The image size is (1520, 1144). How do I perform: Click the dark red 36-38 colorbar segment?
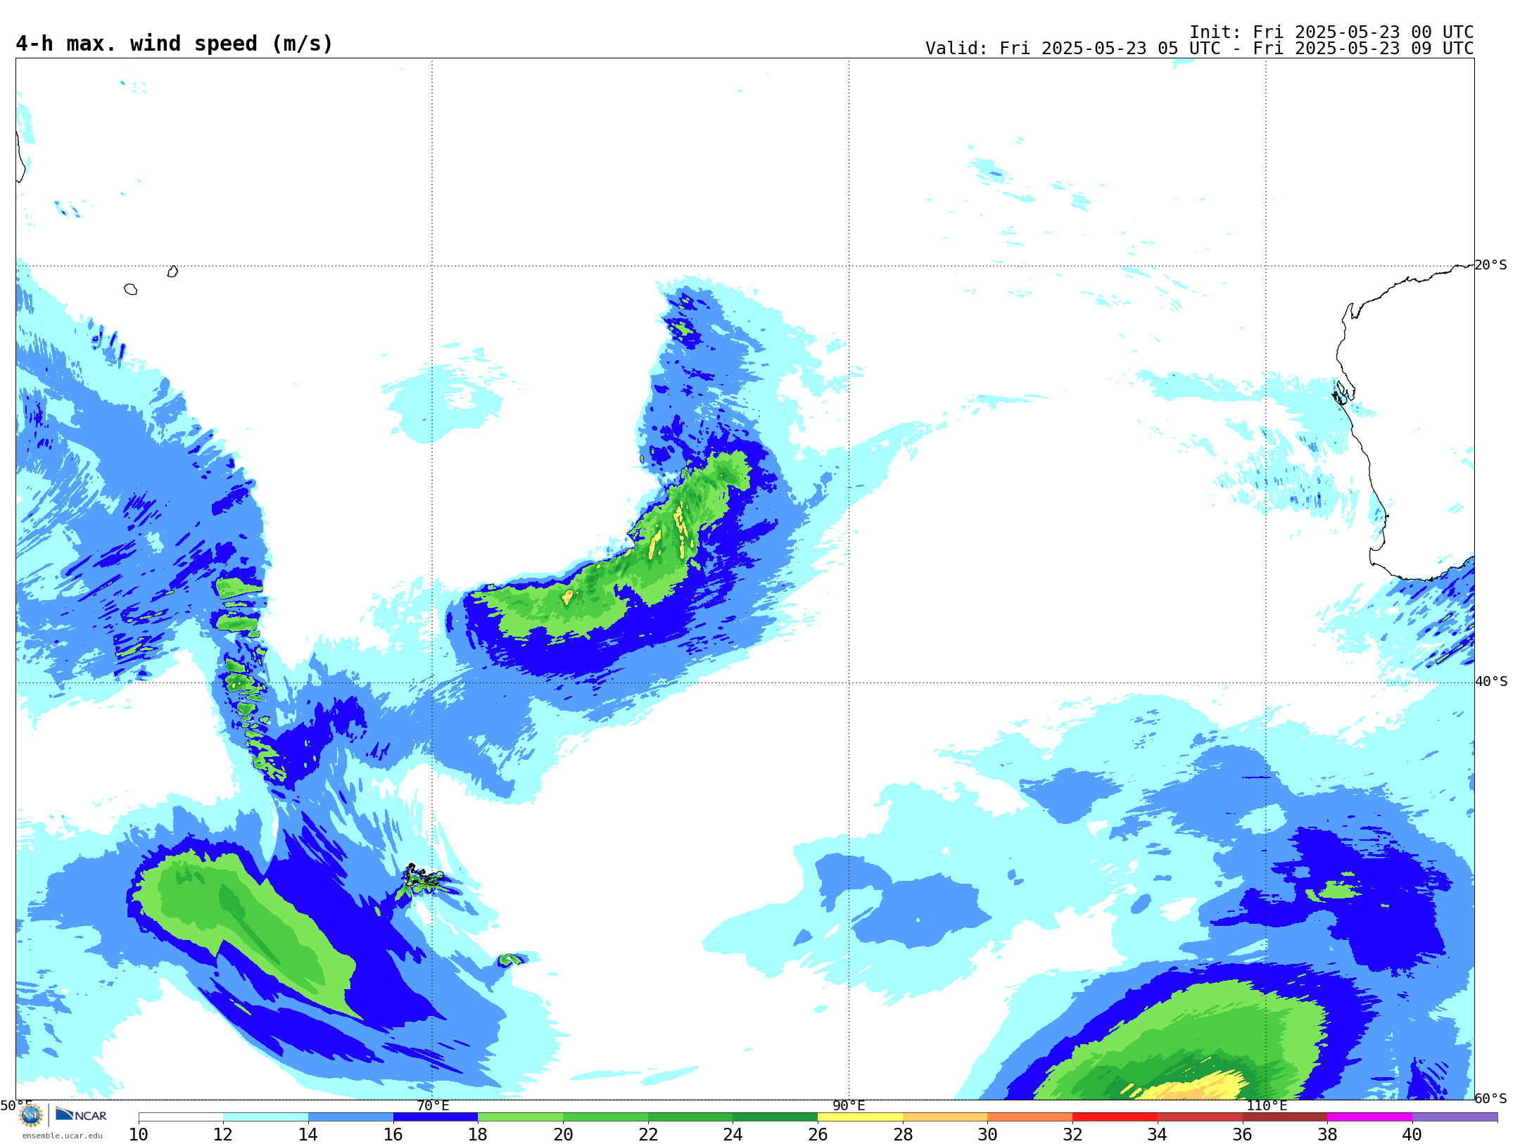pos(1285,1117)
